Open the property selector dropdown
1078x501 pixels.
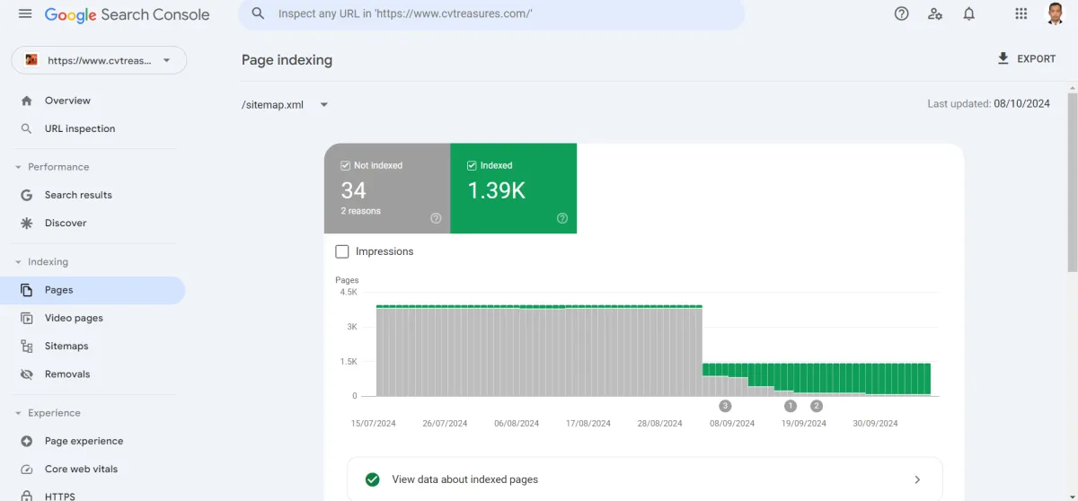99,60
